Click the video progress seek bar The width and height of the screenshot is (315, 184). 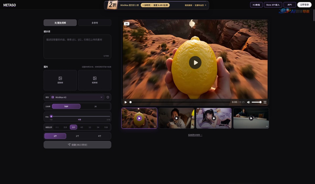(x=180, y=102)
